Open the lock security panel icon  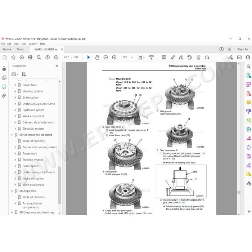point(4,69)
